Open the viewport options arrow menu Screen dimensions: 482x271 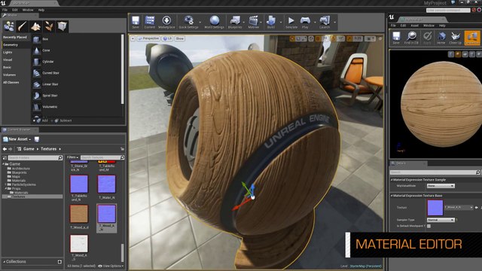click(x=133, y=38)
